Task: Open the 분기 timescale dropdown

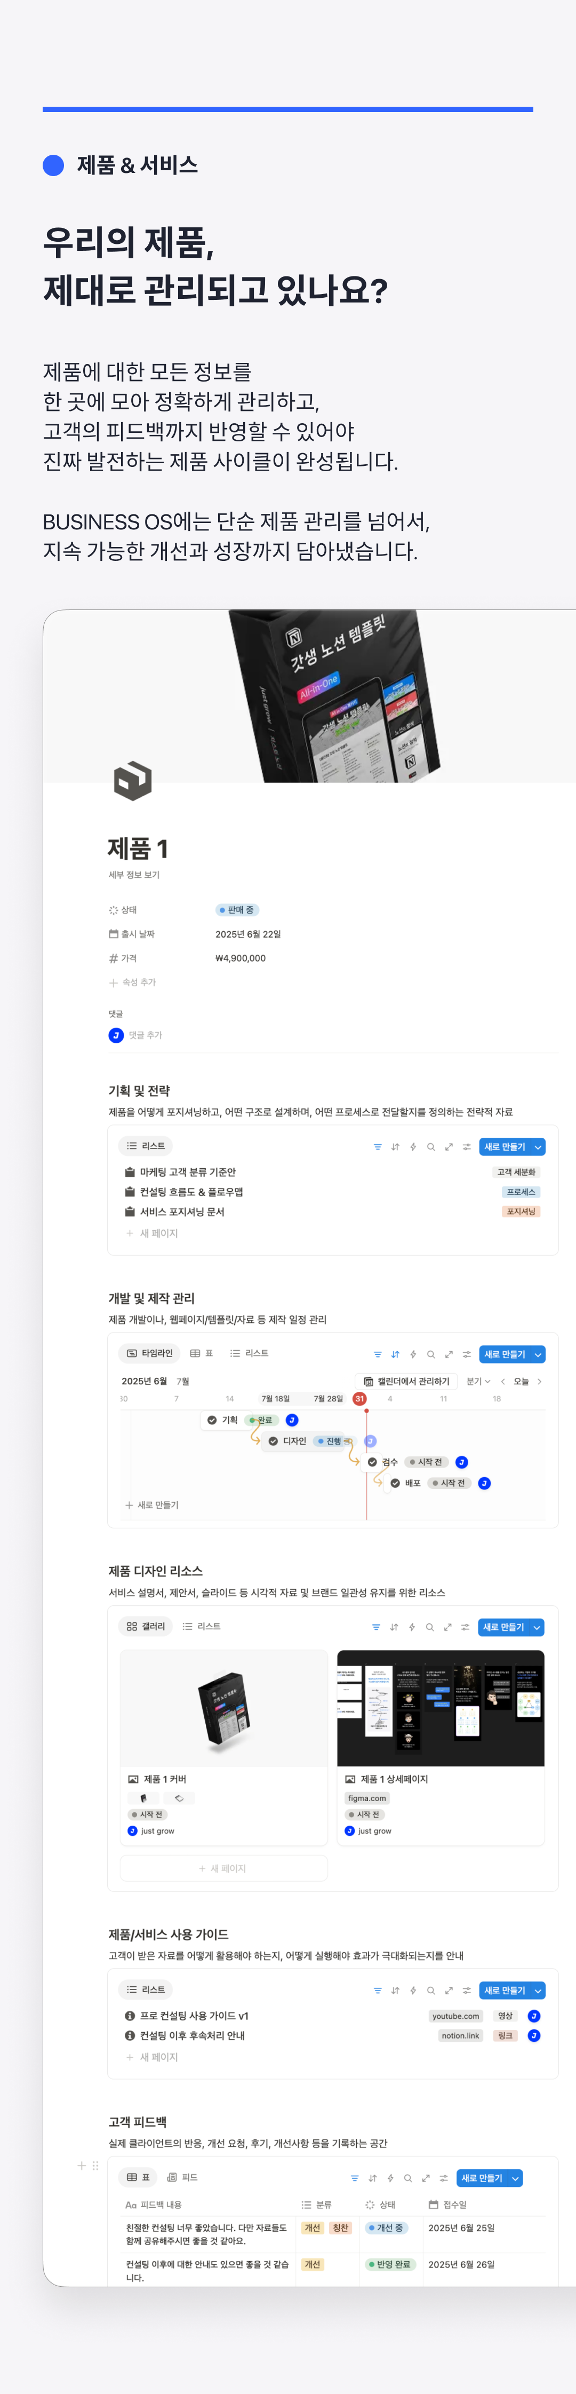Action: pos(477,1381)
